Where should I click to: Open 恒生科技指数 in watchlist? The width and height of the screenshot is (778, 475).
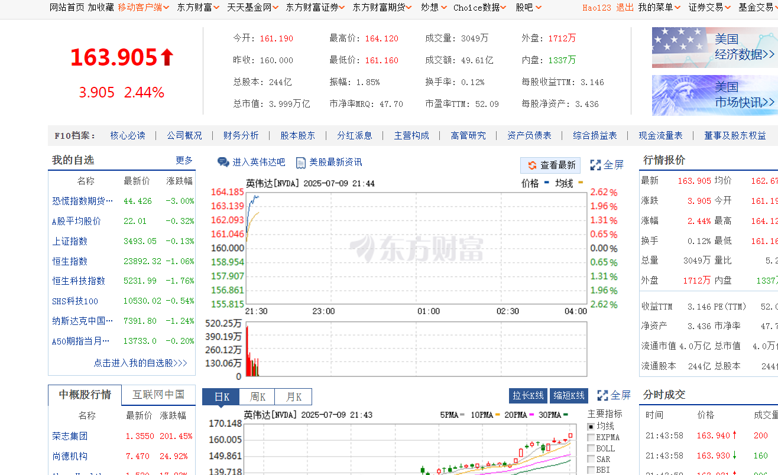tap(79, 281)
